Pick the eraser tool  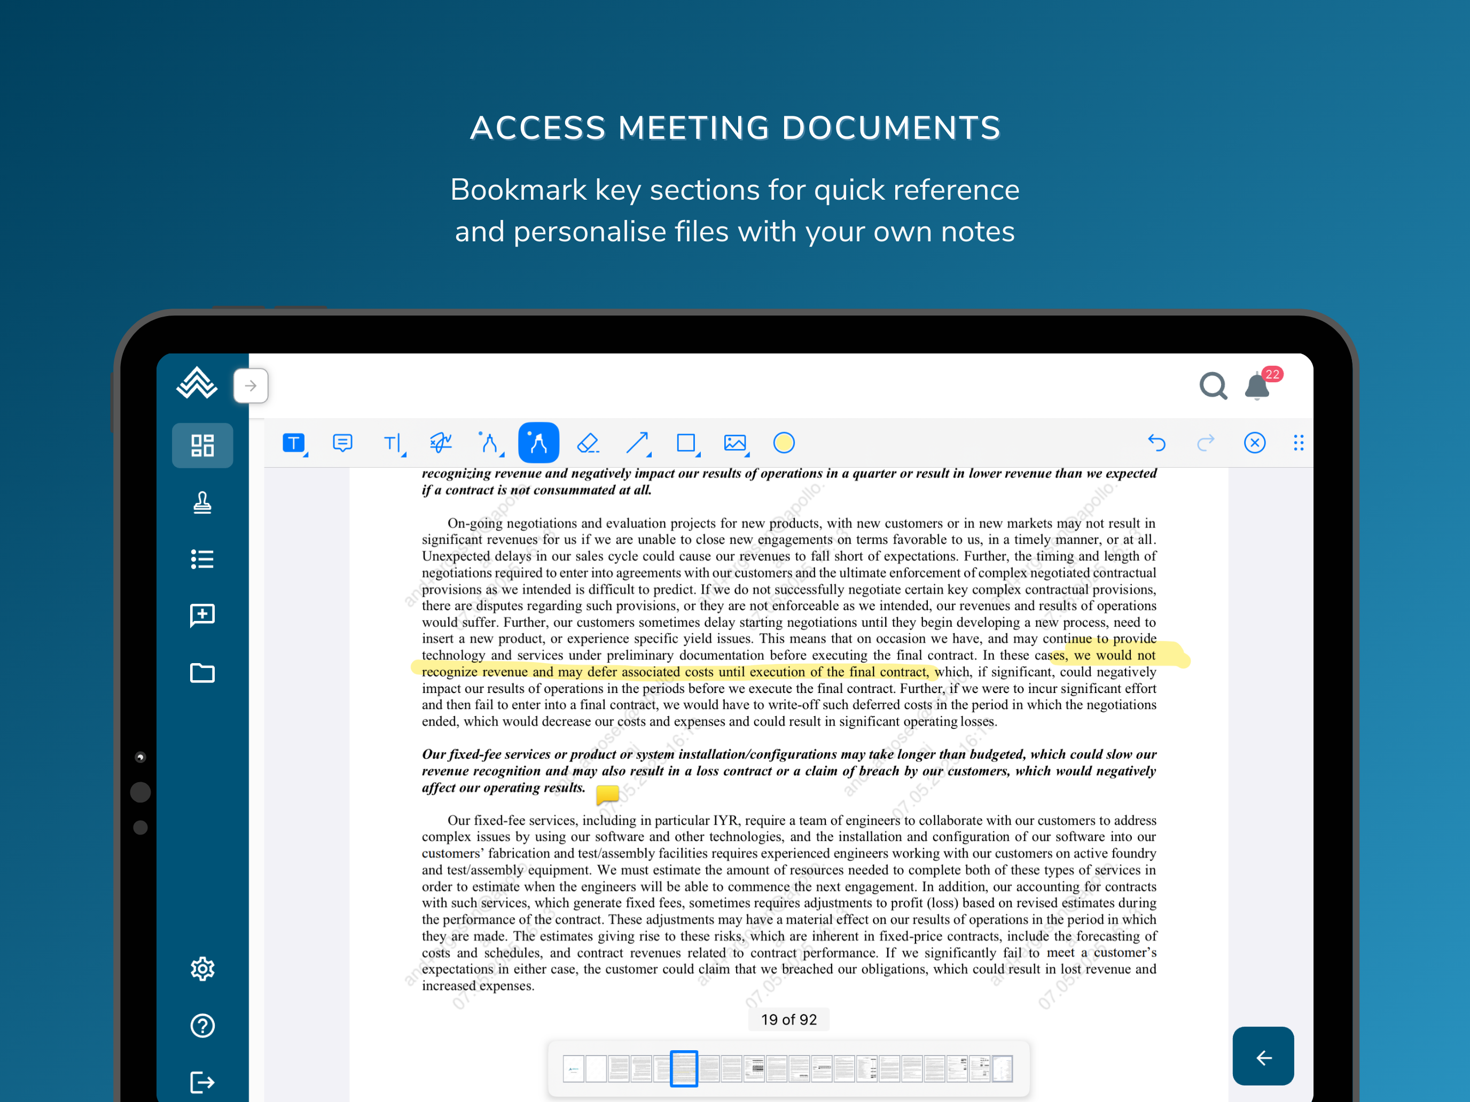point(588,443)
